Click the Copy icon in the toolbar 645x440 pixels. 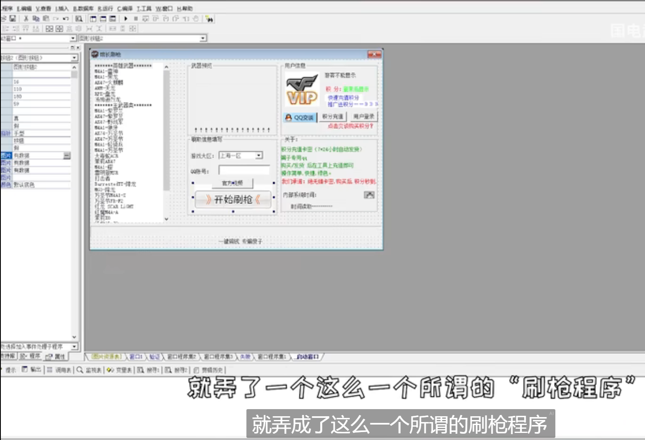coord(36,19)
